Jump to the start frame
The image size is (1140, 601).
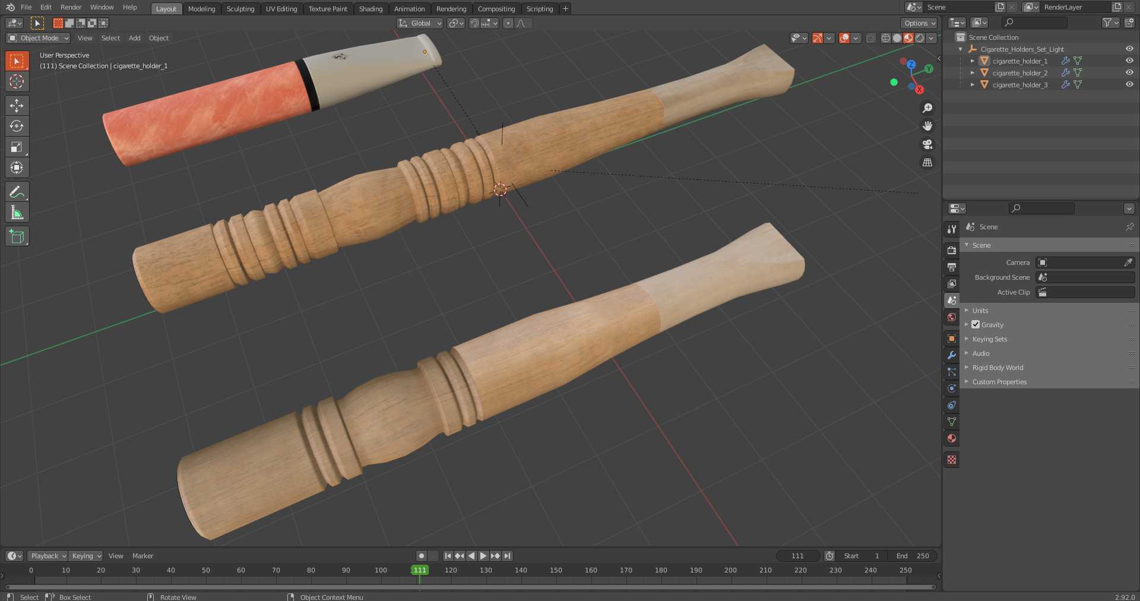(448, 556)
